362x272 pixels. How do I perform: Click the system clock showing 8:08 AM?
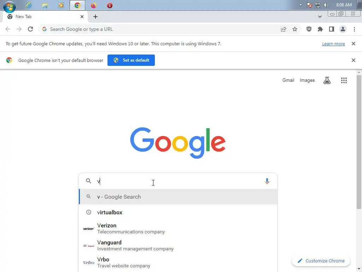tap(344, 5)
